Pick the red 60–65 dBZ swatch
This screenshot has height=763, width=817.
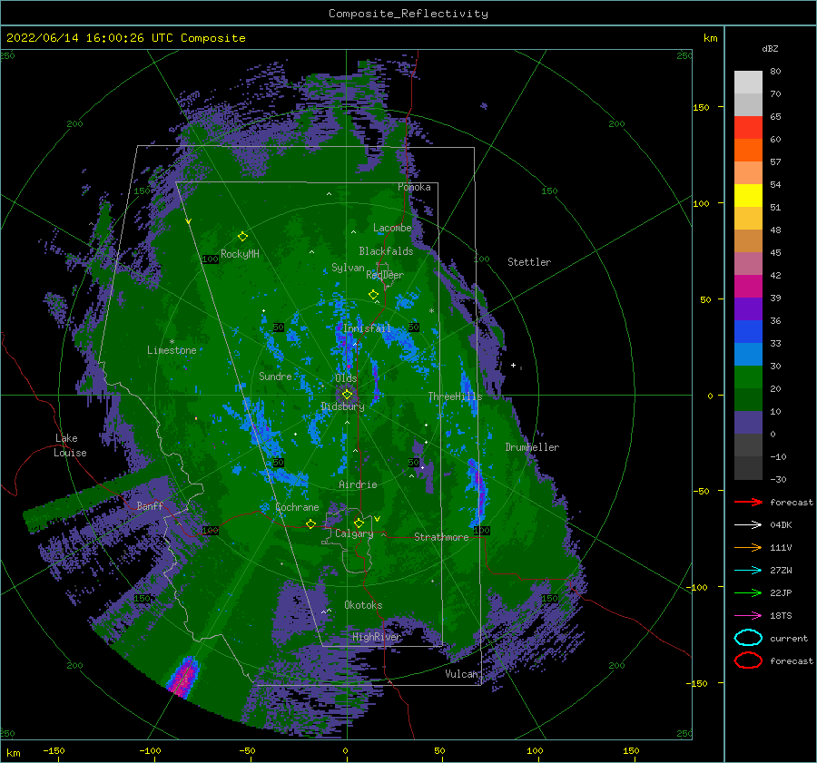[748, 128]
